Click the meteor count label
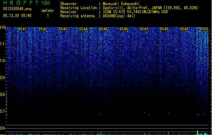This screenshot has width=212, height=135. 48,10
